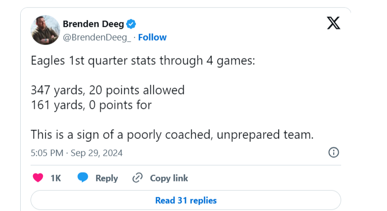
Task: Open Brenden Deeg's profile picture
Action: [45, 30]
